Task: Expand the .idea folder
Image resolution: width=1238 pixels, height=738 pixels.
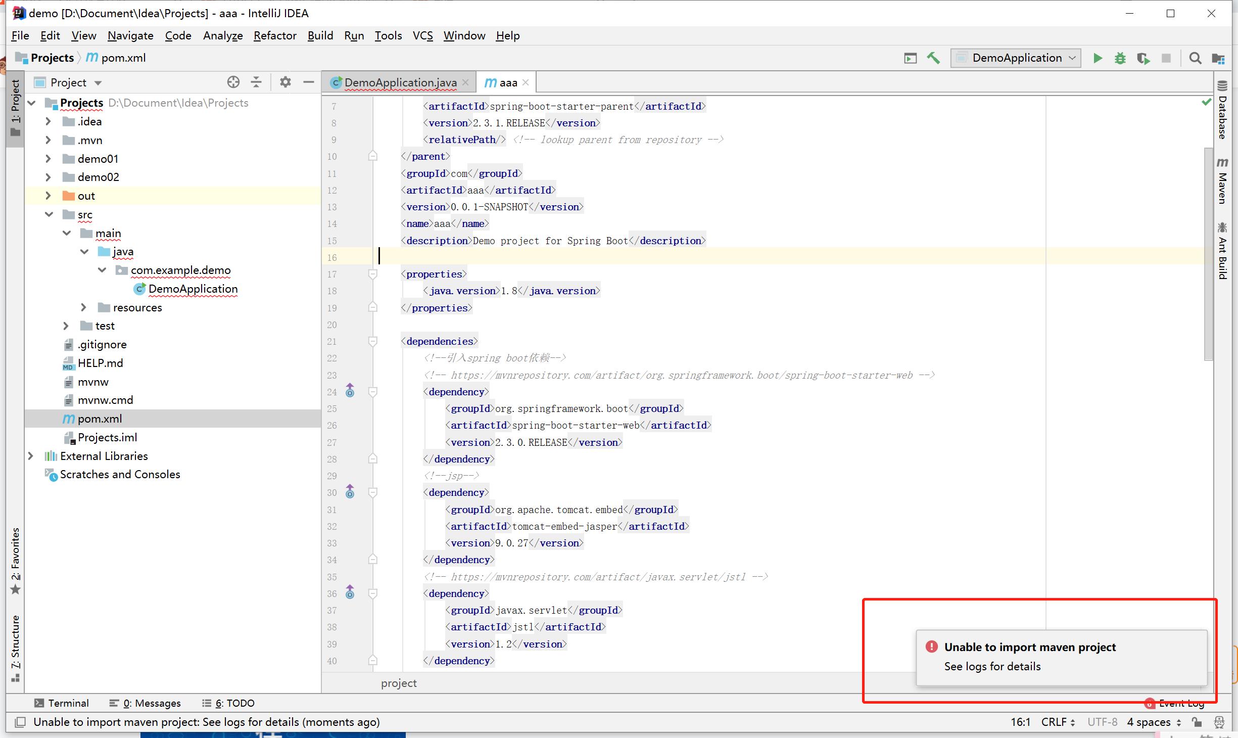Action: pyautogui.click(x=48, y=121)
